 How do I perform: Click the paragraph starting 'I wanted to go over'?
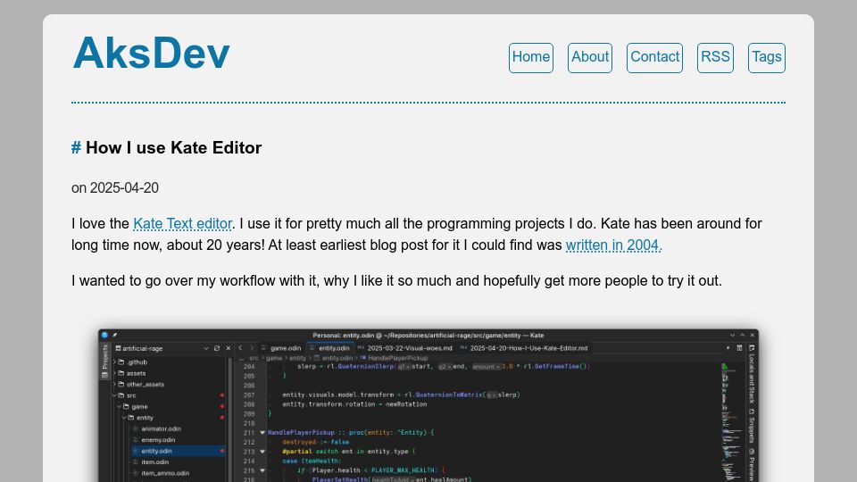396,280
